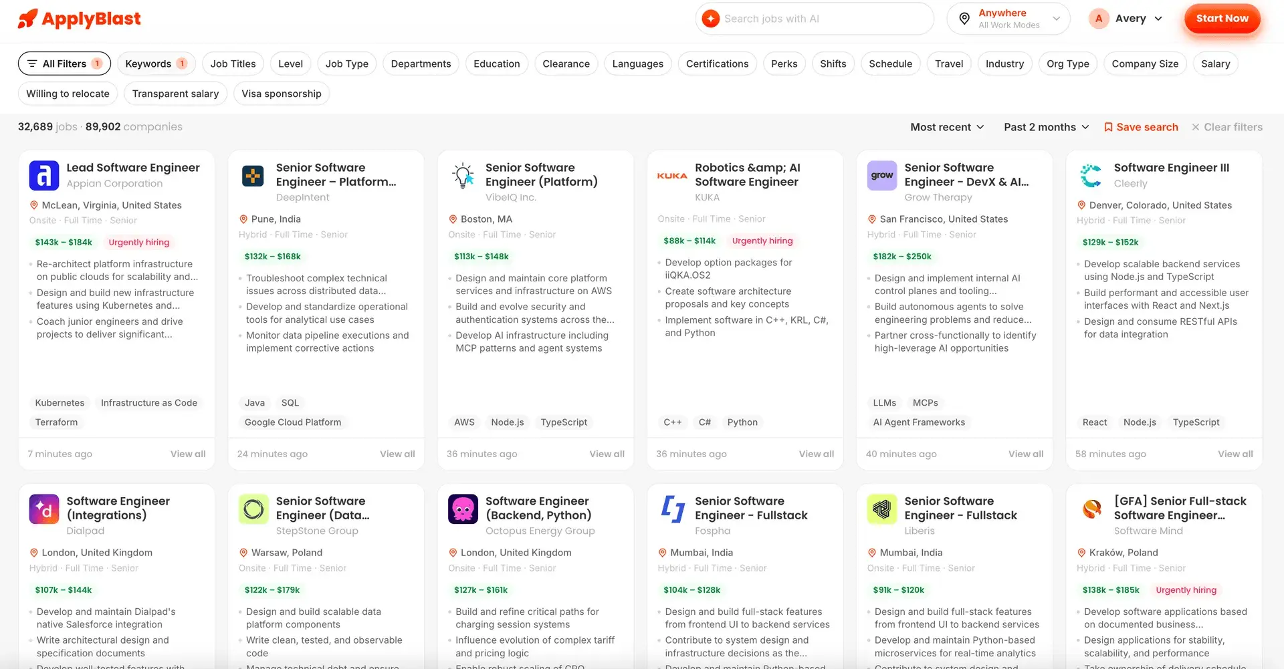
Task: Open the VibeIQ lightbulb logo
Action: [463, 176]
